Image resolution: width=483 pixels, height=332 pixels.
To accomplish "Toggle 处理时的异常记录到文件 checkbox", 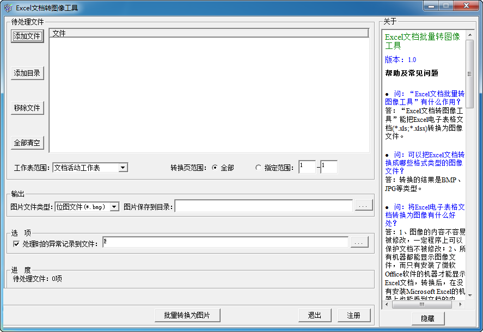I will point(16,244).
